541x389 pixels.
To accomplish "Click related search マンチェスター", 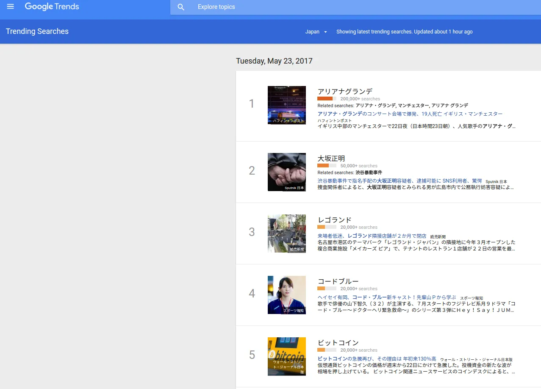I will tap(413, 106).
